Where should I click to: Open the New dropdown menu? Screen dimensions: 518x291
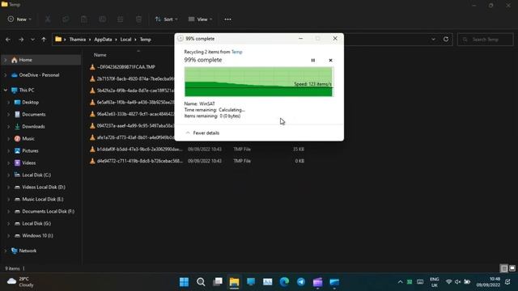[x=19, y=19]
